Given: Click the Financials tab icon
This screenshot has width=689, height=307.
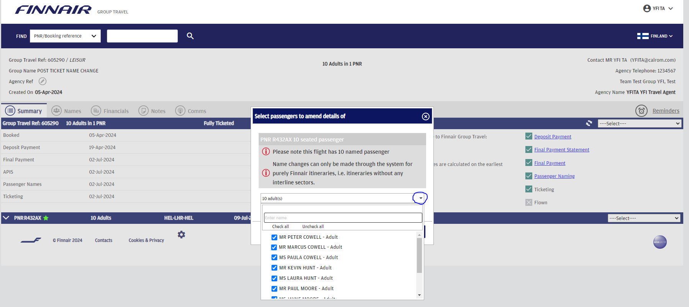Looking at the screenshot, I should click(96, 110).
